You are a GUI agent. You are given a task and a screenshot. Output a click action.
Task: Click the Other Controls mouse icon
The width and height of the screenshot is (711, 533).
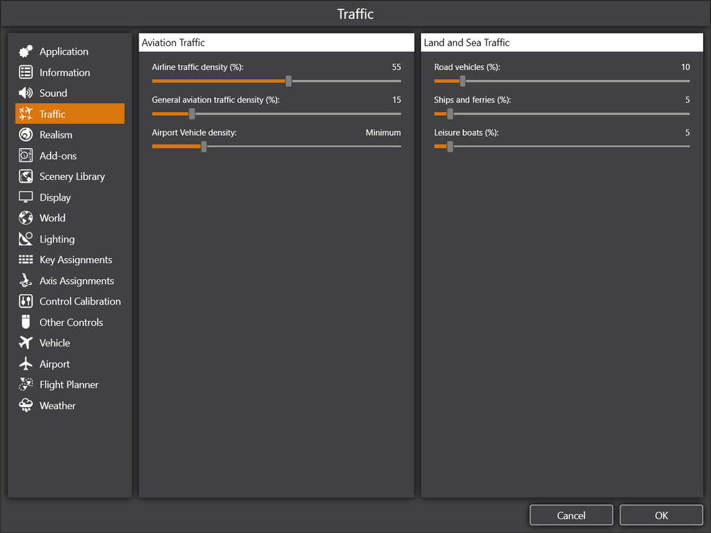[26, 322]
